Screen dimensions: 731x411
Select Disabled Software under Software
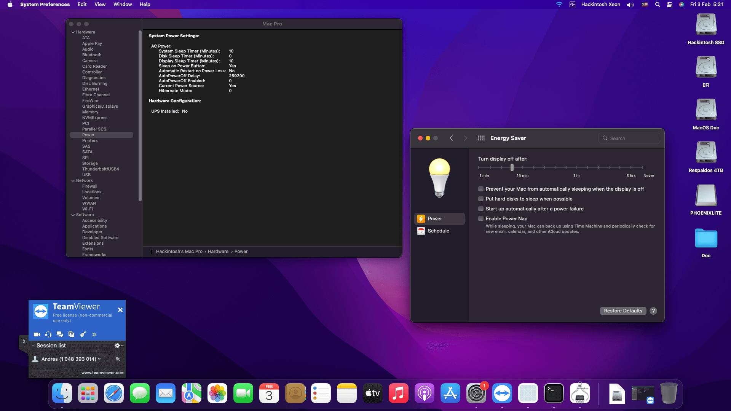pos(100,237)
